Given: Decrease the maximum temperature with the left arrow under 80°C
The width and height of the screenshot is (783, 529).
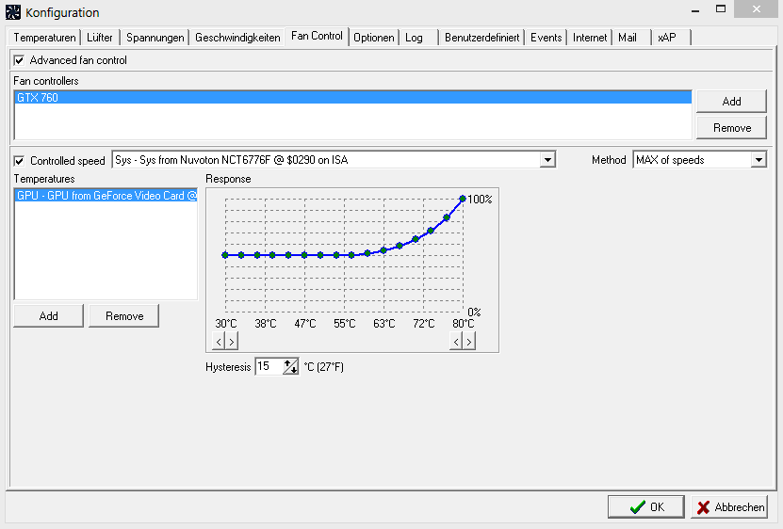Looking at the screenshot, I should click(x=456, y=342).
